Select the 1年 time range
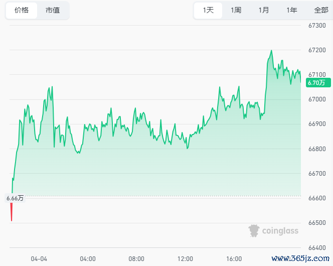The image size is (333, 266). point(292,10)
